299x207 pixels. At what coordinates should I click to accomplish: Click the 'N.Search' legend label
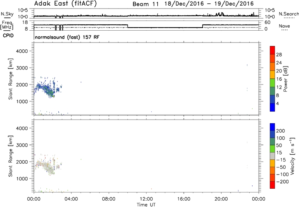(289, 14)
